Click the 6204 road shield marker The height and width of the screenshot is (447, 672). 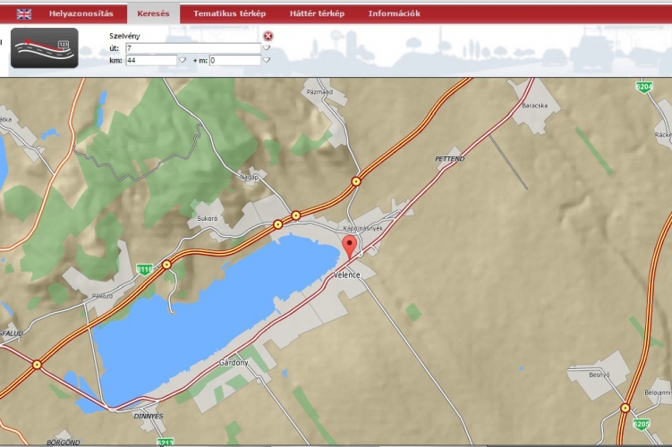(x=643, y=87)
